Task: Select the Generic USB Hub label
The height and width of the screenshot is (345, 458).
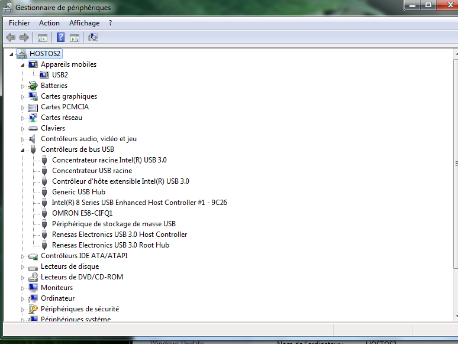Action: pyautogui.click(x=79, y=192)
